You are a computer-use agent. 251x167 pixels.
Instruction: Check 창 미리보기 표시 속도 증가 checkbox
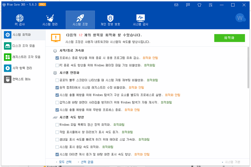tap(57, 132)
